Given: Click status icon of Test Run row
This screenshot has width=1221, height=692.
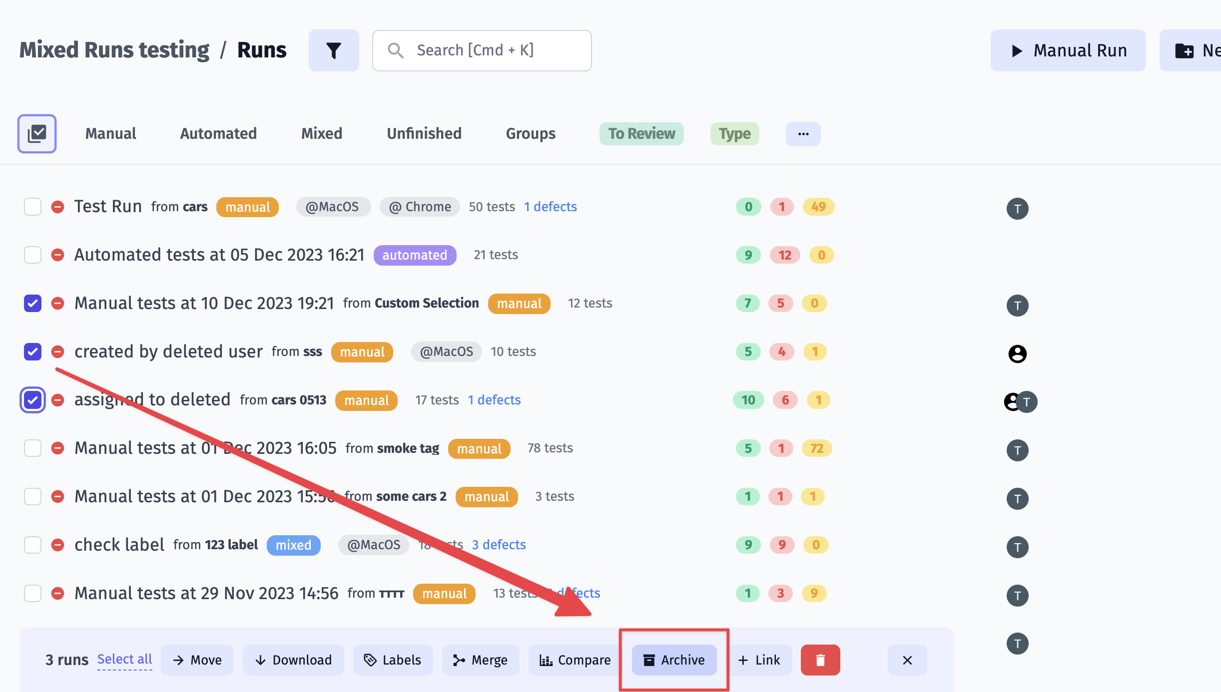Looking at the screenshot, I should tap(58, 207).
